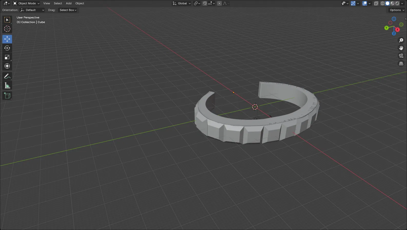Image resolution: width=407 pixels, height=230 pixels.
Task: Click the negative Y axis gizmo circle
Action: click(x=401, y=25)
